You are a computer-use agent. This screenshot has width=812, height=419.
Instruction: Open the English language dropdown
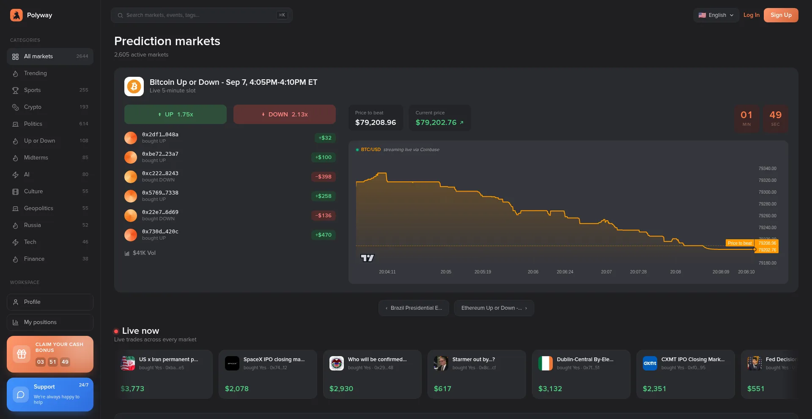(716, 15)
